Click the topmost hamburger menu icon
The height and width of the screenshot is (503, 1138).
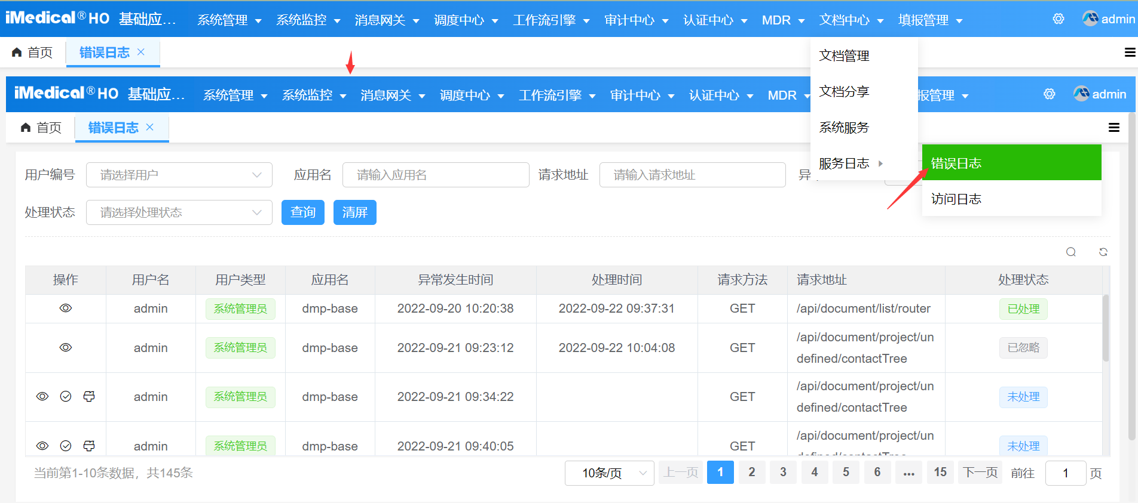[x=1130, y=53]
